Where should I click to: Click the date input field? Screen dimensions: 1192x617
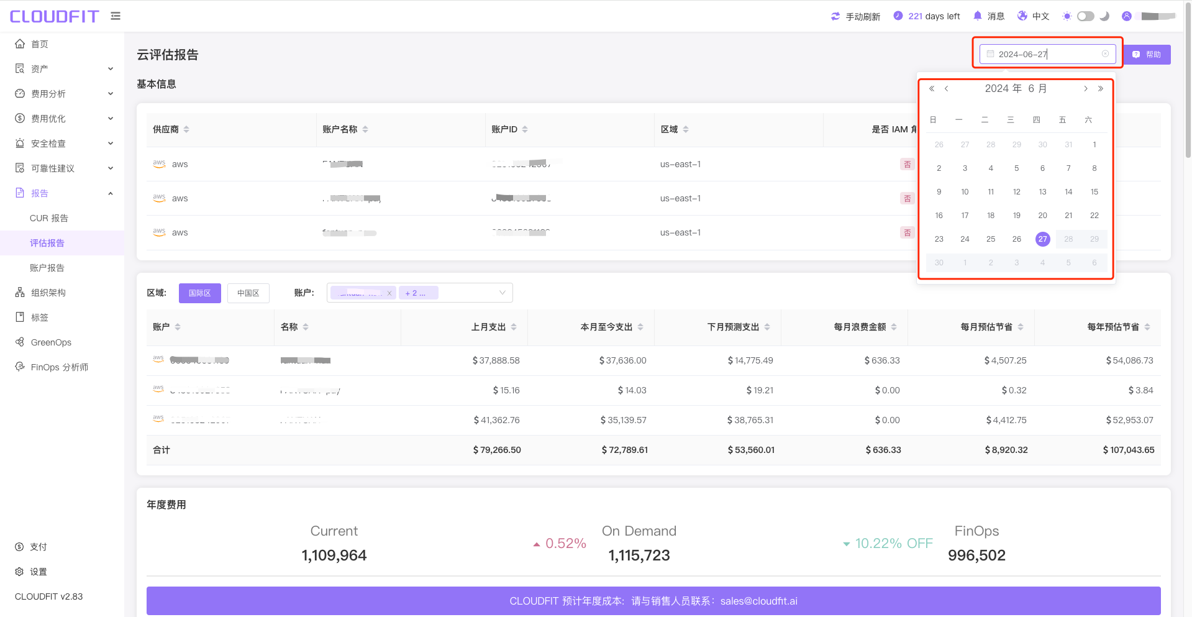point(1047,54)
